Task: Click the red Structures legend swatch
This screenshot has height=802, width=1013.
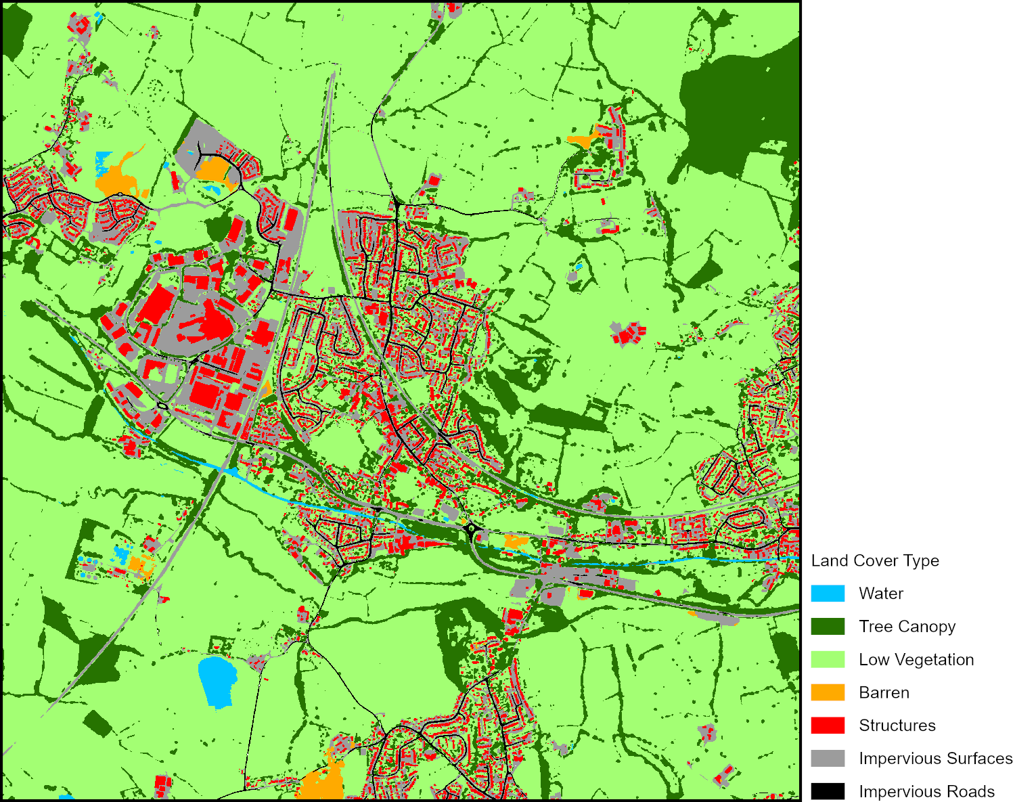Action: 828,726
